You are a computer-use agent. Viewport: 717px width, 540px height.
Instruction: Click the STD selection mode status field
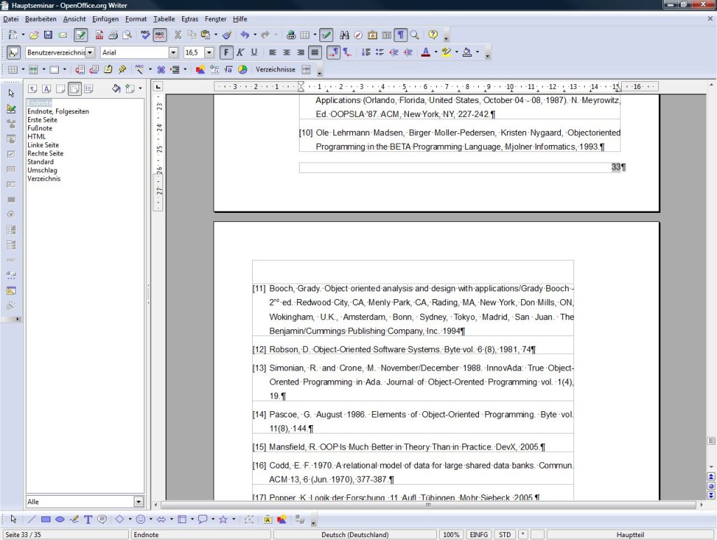(x=505, y=534)
